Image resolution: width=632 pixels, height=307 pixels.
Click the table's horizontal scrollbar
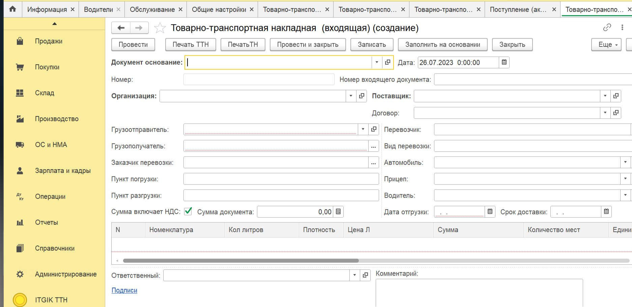pyautogui.click(x=241, y=261)
